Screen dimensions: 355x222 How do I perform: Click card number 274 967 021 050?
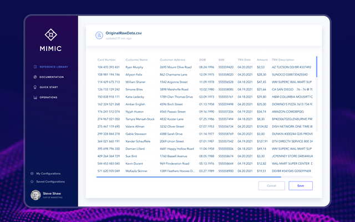[x=109, y=119]
